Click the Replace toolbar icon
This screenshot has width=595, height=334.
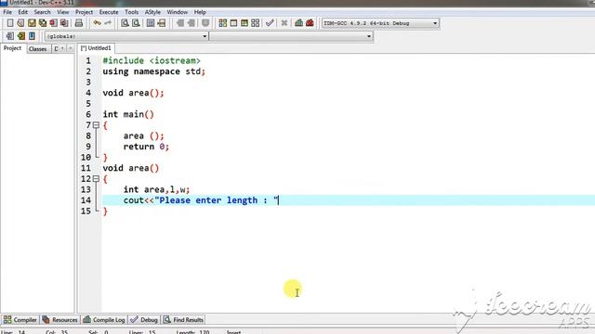point(136,23)
